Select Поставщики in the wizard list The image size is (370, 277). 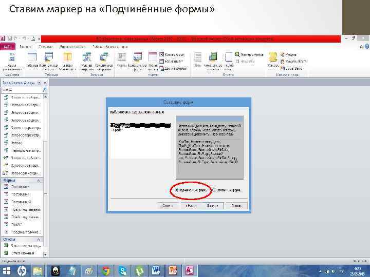point(141,126)
